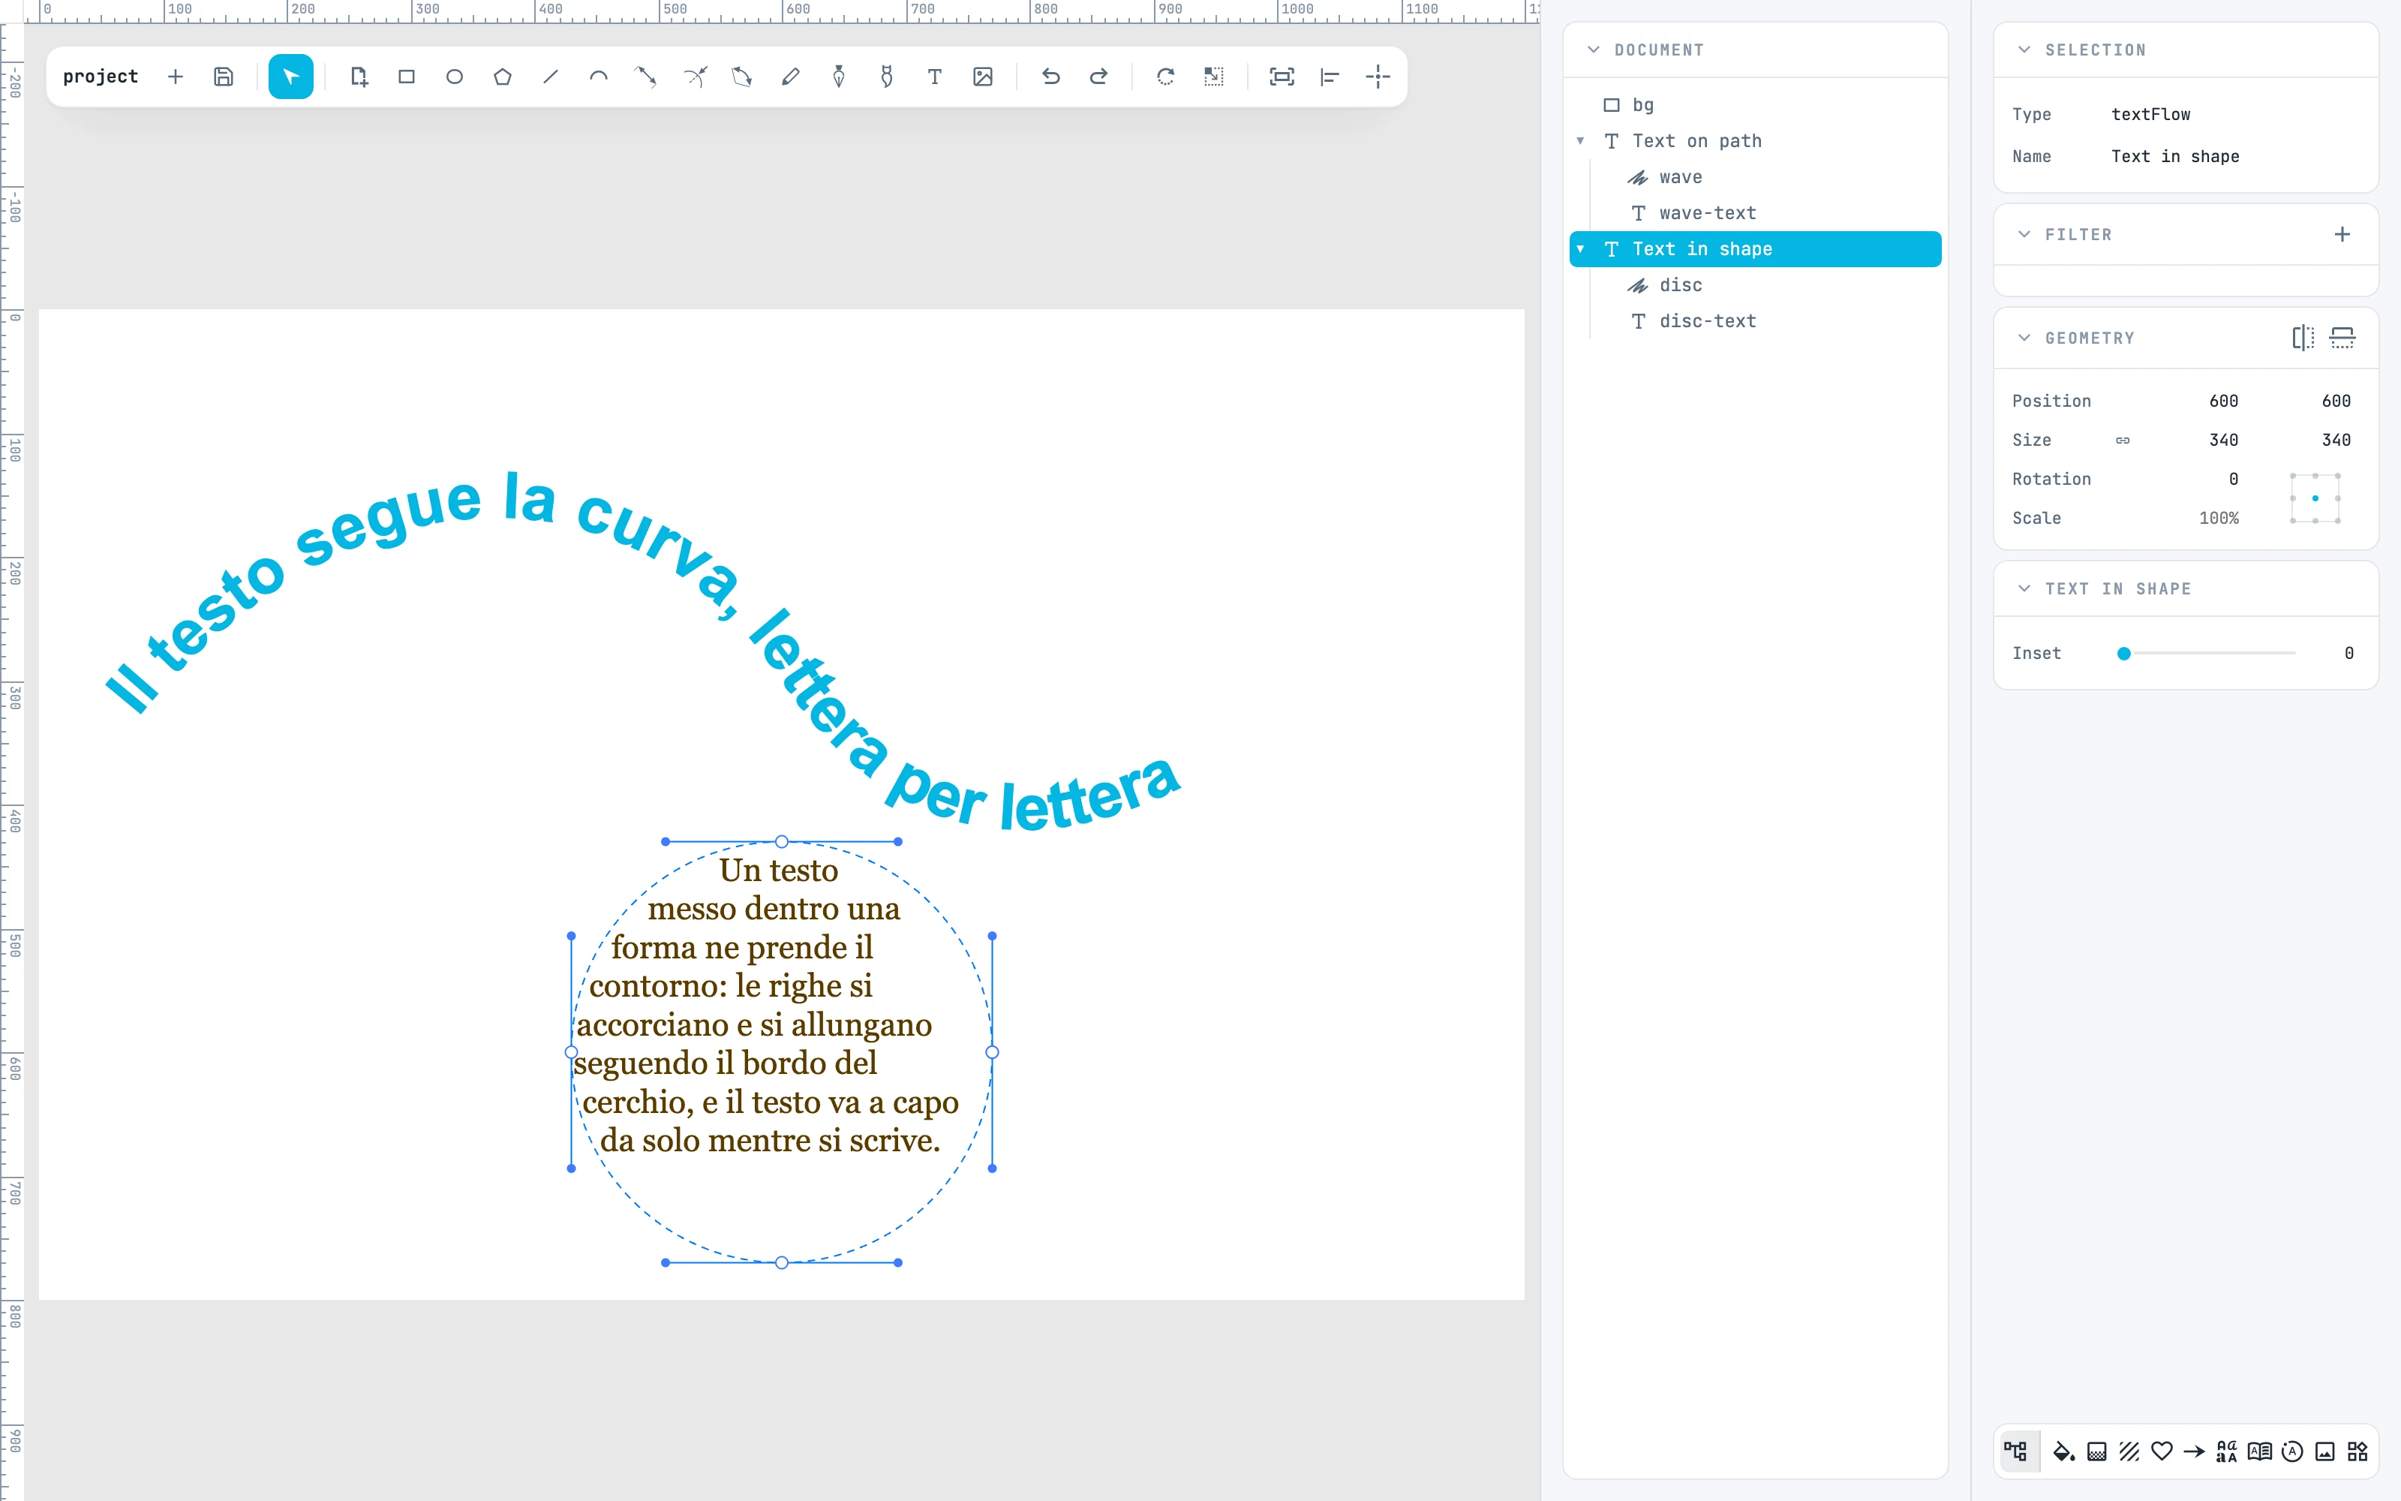Select the bg layer

[x=1754, y=105]
